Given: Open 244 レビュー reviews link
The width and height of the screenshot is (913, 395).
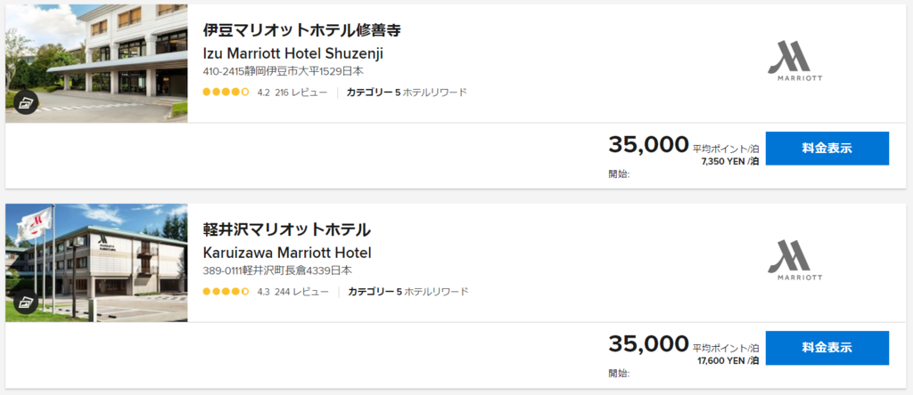Looking at the screenshot, I should click(301, 291).
